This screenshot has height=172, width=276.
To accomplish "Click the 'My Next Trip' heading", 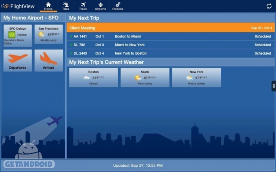I will (84, 18).
